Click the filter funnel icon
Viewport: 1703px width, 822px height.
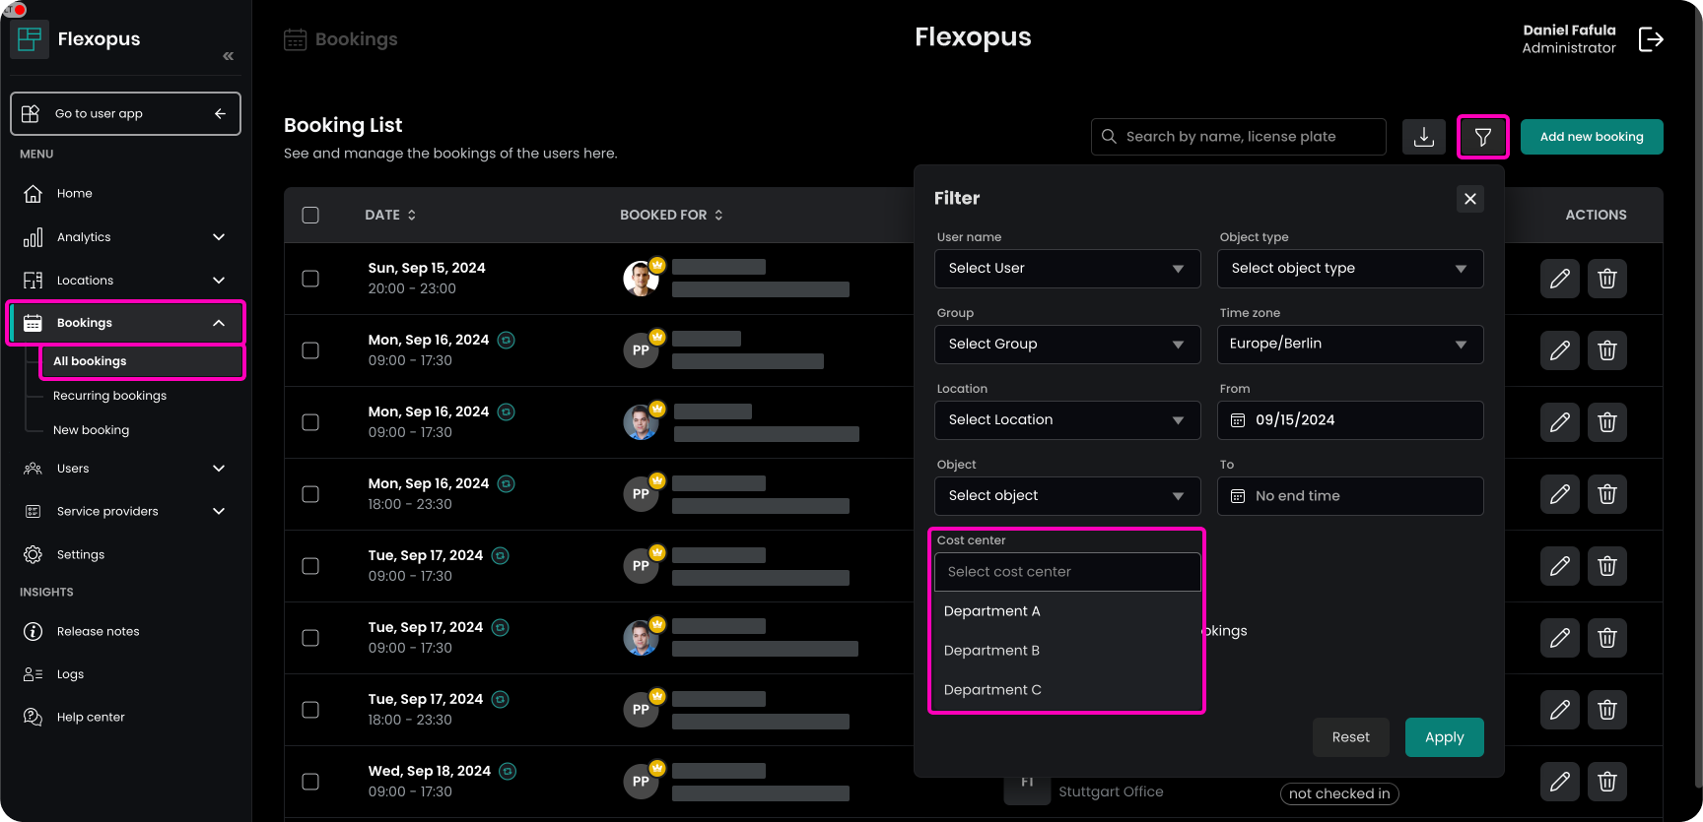click(1482, 137)
